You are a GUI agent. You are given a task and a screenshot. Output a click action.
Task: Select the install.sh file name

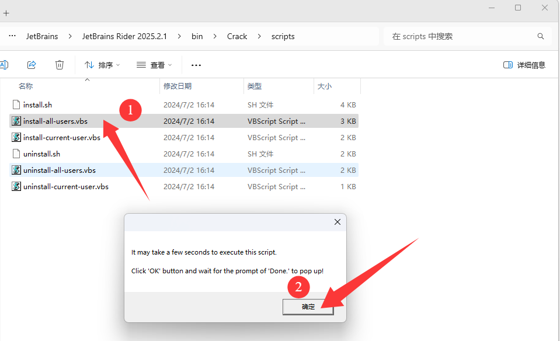click(37, 105)
